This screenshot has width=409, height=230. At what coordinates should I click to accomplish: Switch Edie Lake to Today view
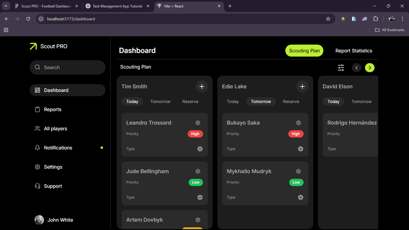coord(233,101)
